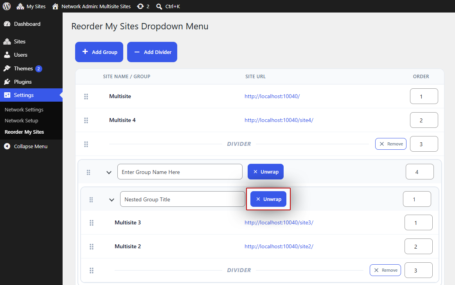455x285 pixels.
Task: Unwrap the Nested Group Title group
Action: click(268, 199)
